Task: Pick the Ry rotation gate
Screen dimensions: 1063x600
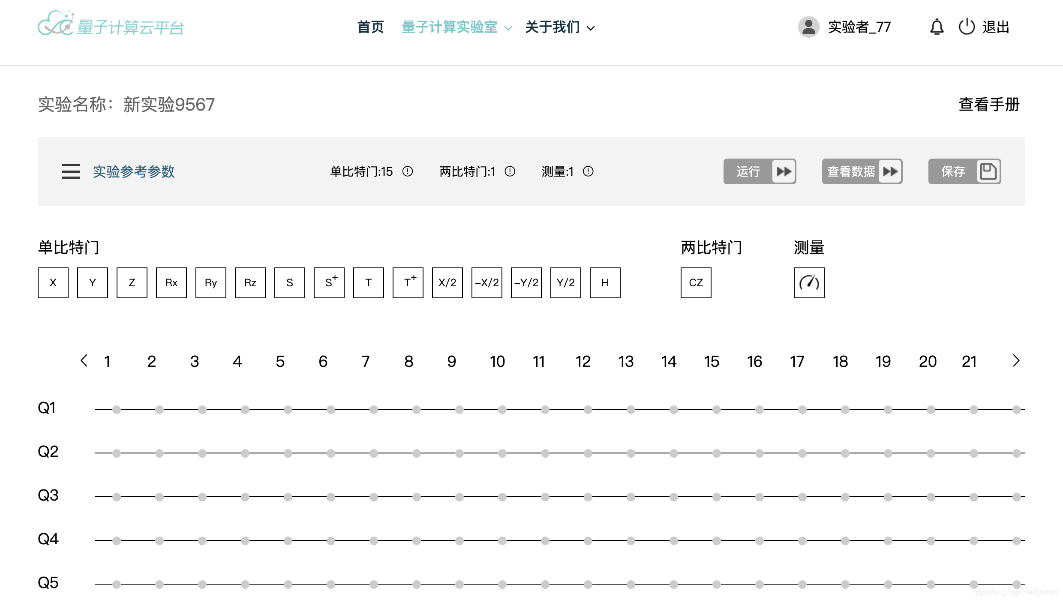Action: (210, 282)
